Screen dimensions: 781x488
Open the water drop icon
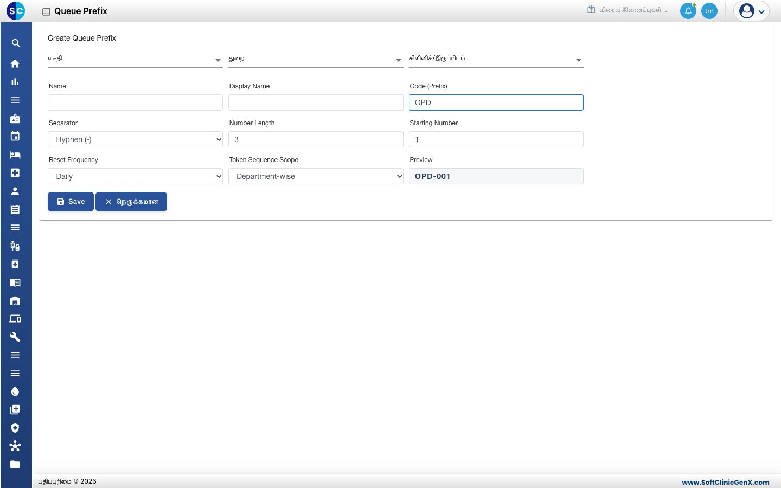tap(15, 391)
